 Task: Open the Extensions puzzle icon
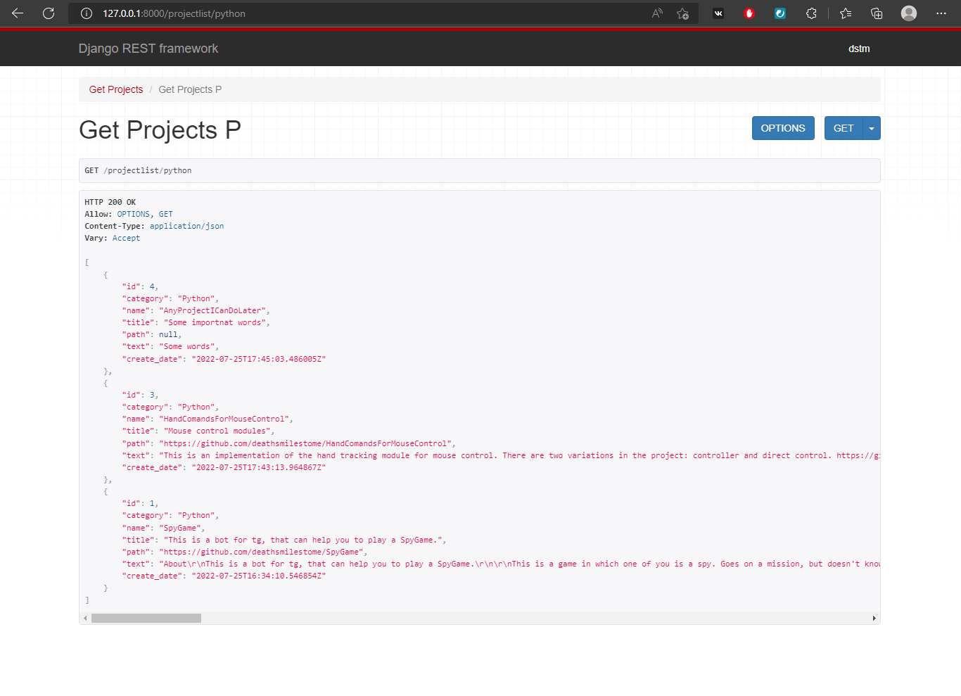tap(811, 13)
